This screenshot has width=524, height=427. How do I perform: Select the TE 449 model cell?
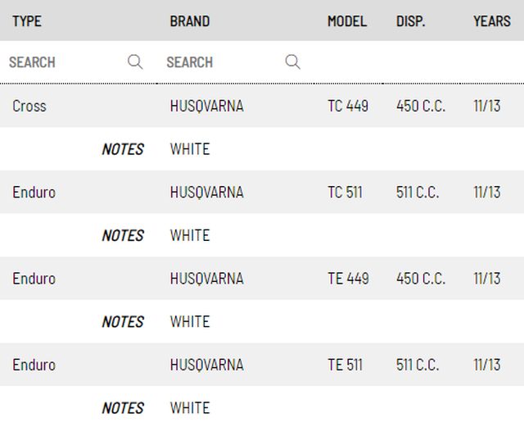348,278
